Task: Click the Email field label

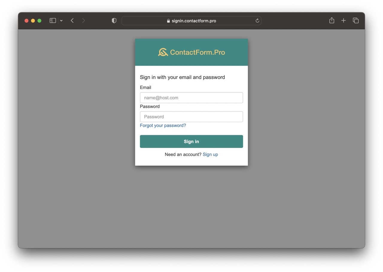Action: [x=145, y=87]
